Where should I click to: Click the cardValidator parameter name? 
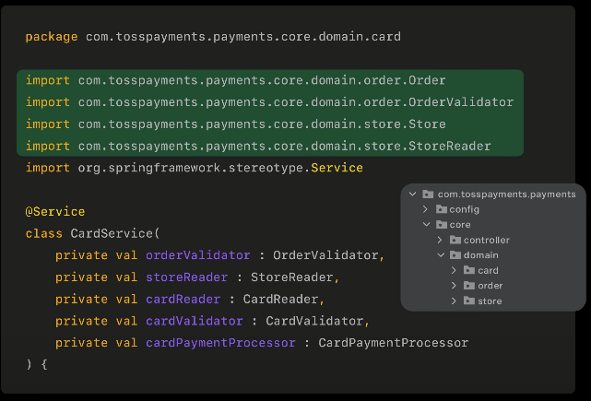coord(195,321)
